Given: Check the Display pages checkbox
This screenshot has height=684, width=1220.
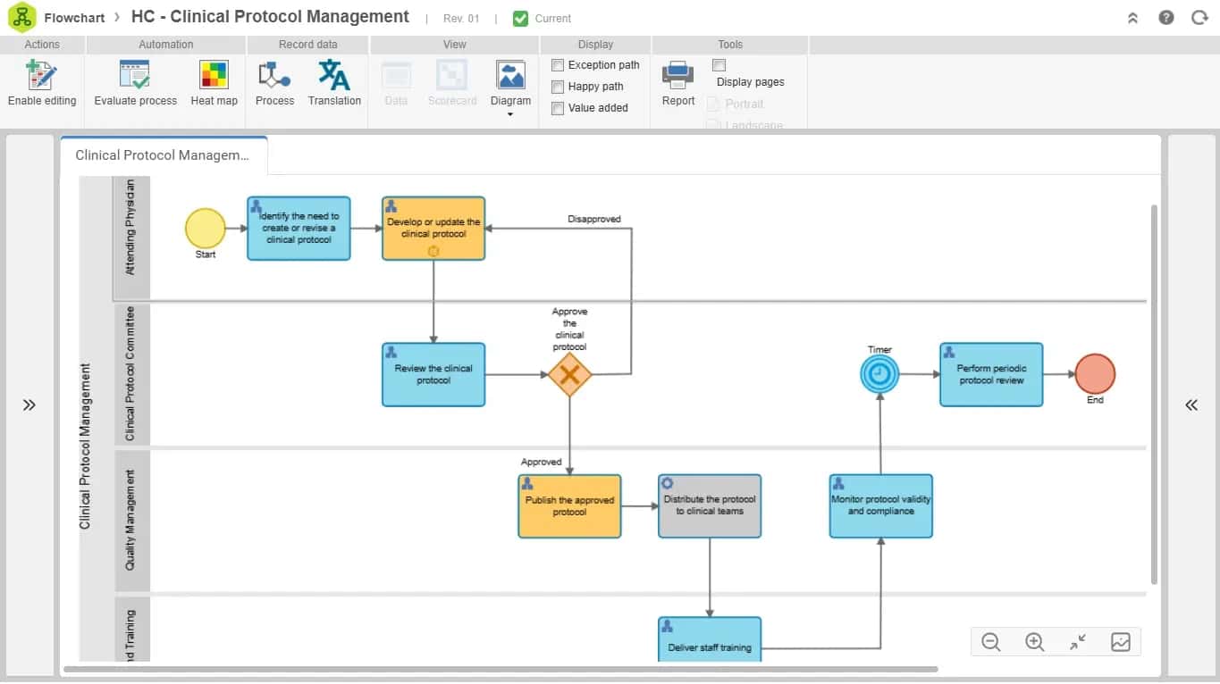Looking at the screenshot, I should click(719, 65).
